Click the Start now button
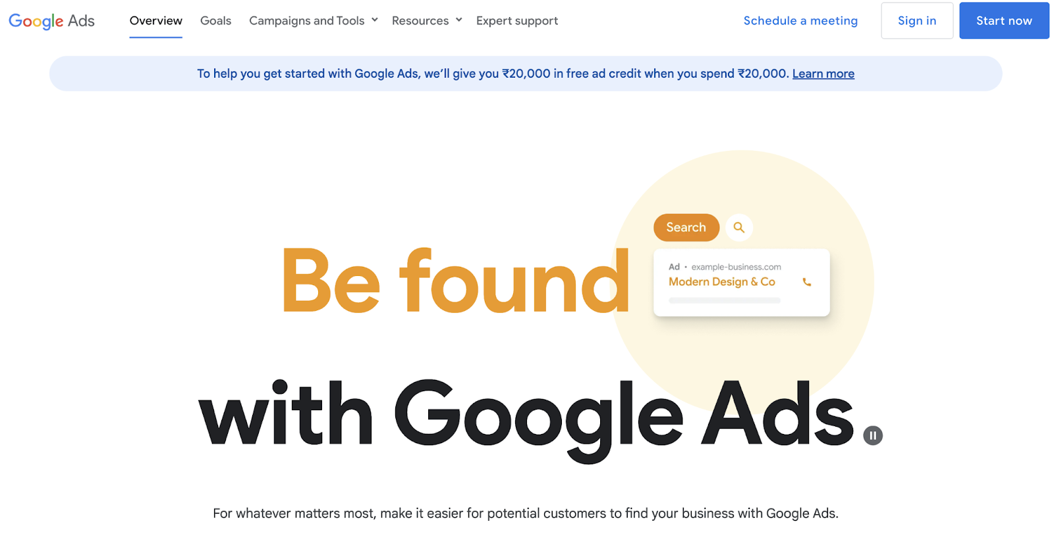 point(1004,20)
